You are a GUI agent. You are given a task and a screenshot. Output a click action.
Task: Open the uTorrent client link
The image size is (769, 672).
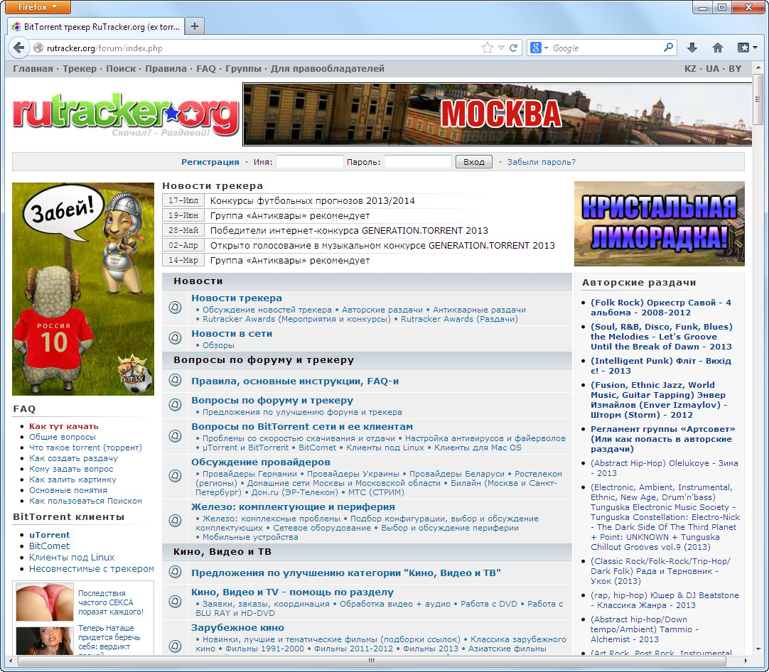click(49, 535)
